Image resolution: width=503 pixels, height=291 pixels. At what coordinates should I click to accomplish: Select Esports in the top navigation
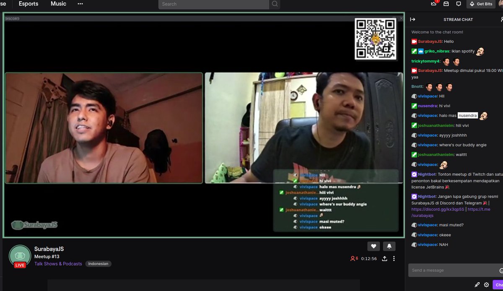click(x=28, y=4)
